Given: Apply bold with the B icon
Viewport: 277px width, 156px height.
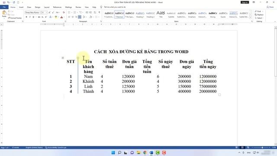Looking at the screenshot, I should click(26, 17).
